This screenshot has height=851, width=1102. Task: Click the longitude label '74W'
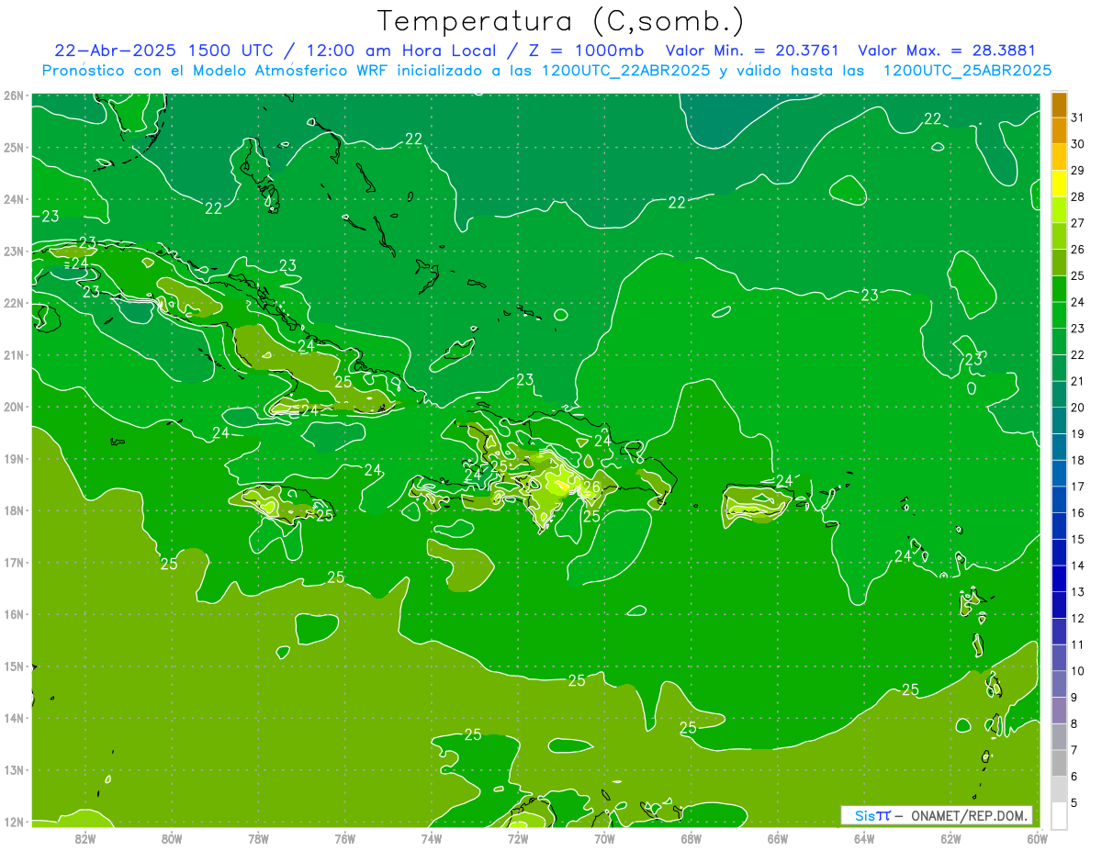pyautogui.click(x=432, y=838)
